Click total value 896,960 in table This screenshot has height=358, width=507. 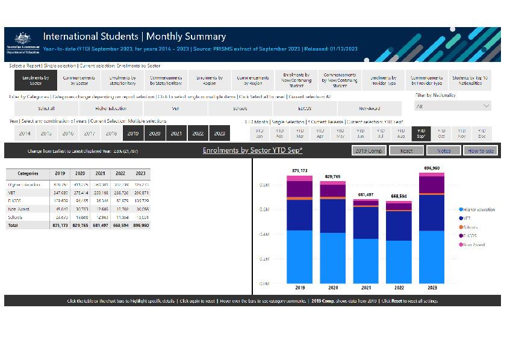click(x=141, y=225)
